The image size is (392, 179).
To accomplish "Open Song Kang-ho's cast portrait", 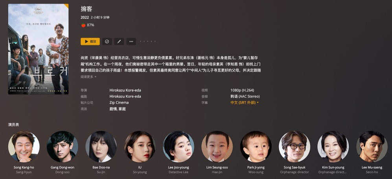I will (x=24, y=146).
